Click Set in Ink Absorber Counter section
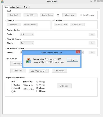Viewport: 103px width, 117px height. tap(92, 52)
